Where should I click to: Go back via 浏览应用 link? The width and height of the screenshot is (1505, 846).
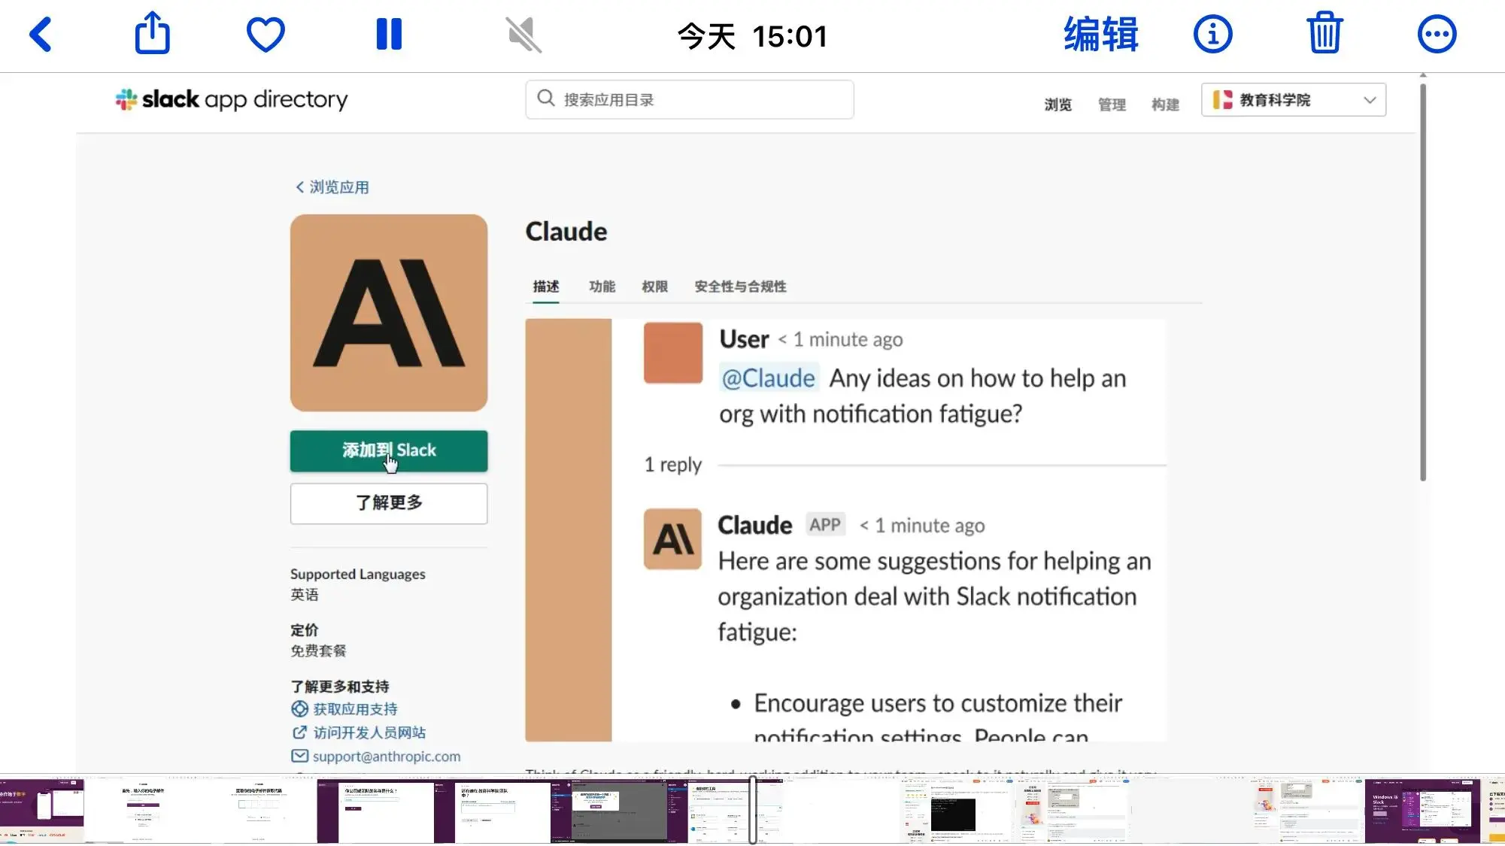pyautogui.click(x=332, y=187)
